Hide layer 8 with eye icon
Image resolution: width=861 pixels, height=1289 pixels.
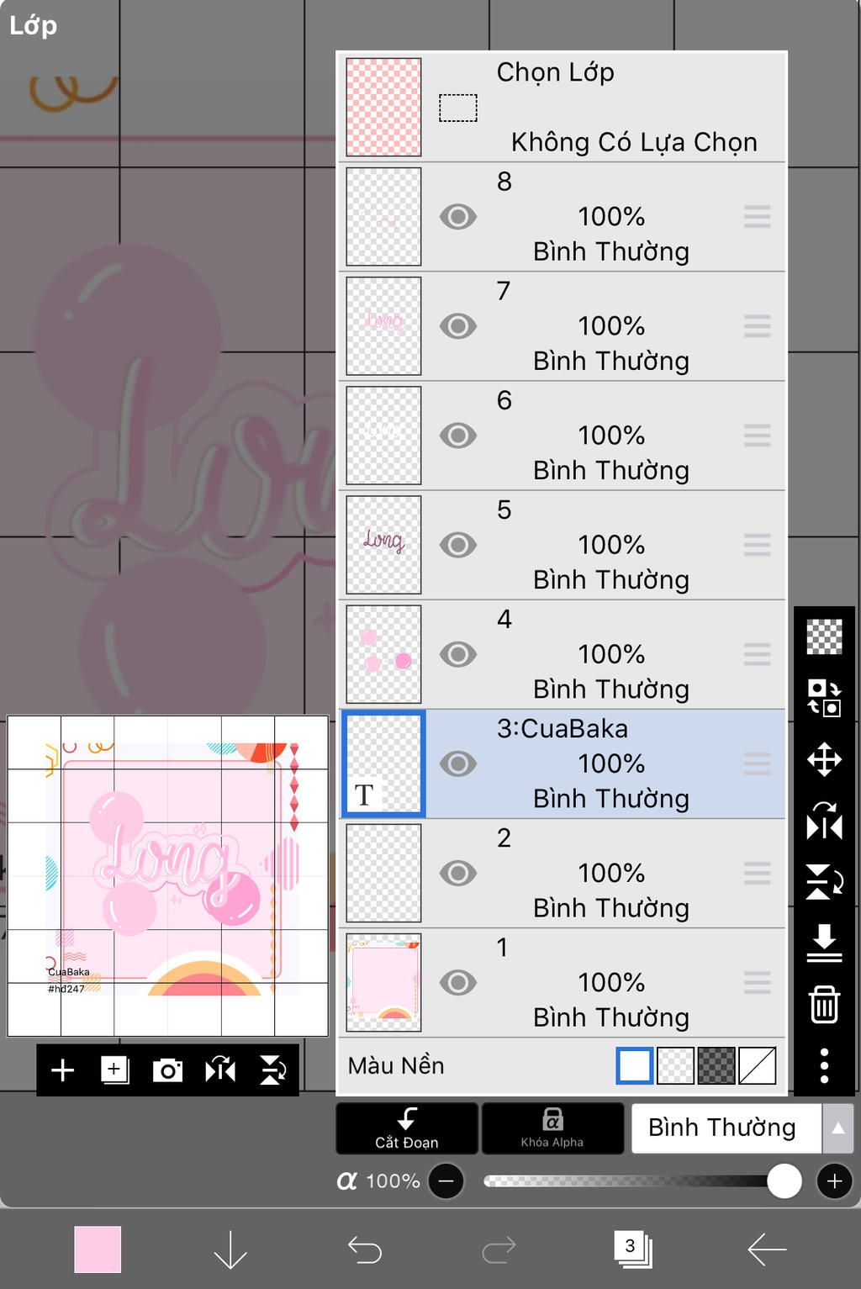(x=458, y=217)
